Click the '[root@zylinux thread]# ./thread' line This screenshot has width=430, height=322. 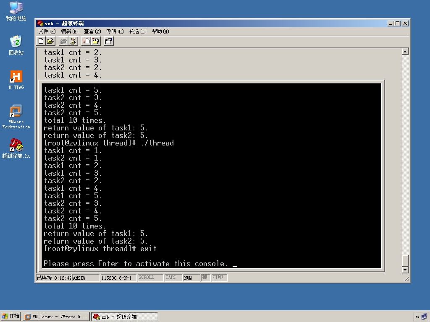(109, 143)
